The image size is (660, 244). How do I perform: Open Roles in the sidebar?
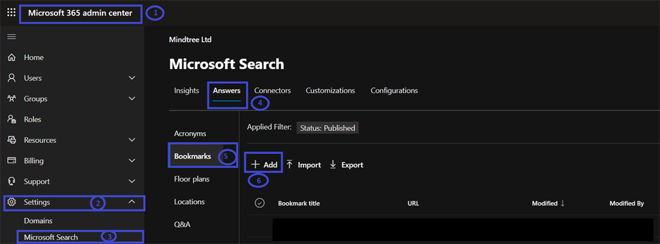32,120
